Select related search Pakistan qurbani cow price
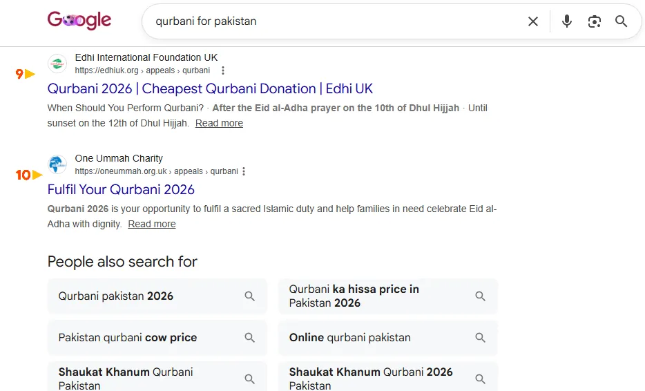Viewport: 645px width, 391px height. 157,338
